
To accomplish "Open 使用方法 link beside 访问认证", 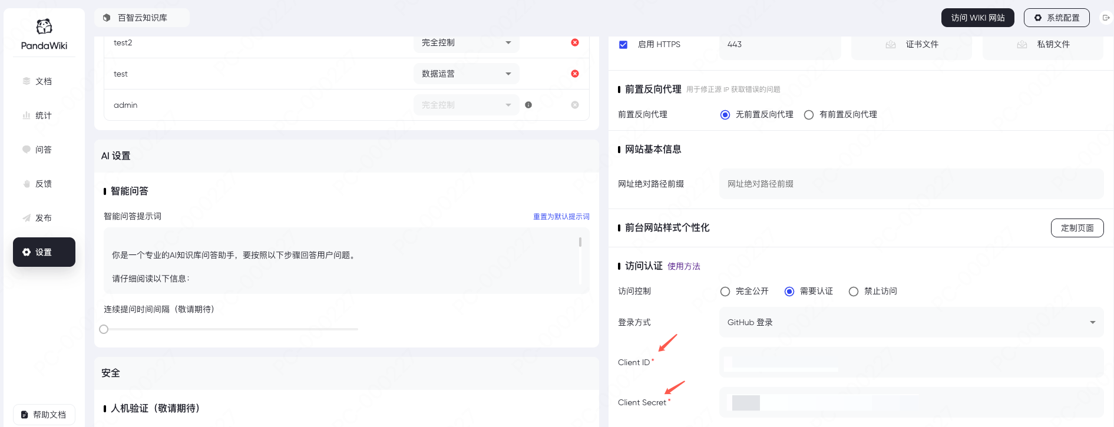I will click(x=684, y=266).
